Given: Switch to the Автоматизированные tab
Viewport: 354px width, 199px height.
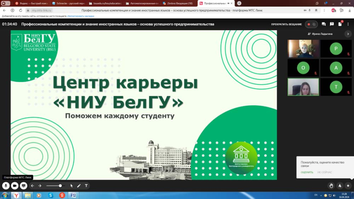Looking at the screenshot, I should coord(142,3).
